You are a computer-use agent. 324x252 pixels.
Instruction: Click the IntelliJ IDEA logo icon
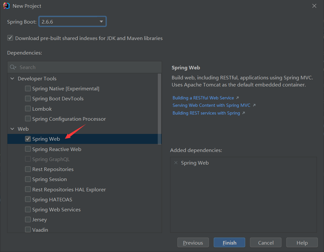[x=6, y=6]
